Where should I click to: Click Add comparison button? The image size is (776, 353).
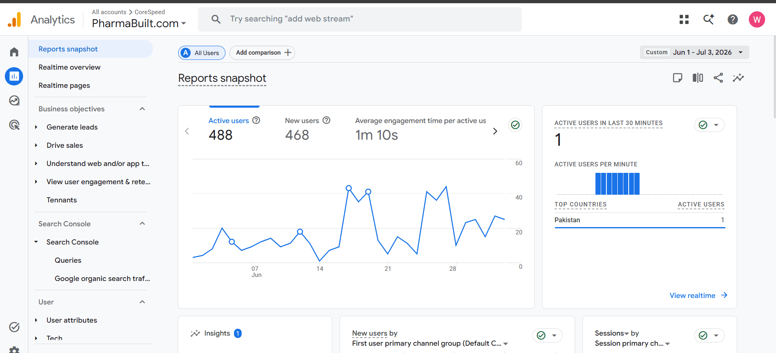(262, 53)
